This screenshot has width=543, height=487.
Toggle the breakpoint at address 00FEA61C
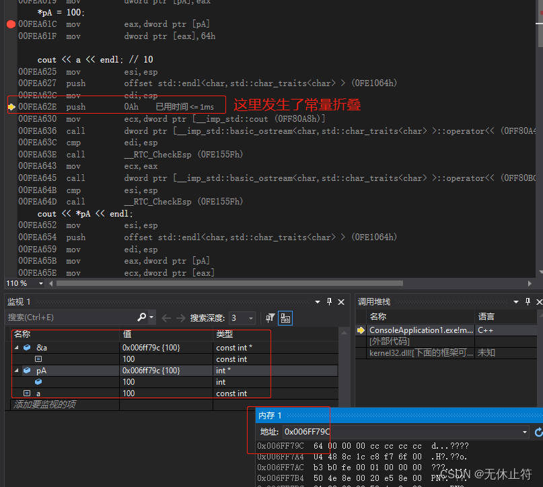(x=11, y=24)
